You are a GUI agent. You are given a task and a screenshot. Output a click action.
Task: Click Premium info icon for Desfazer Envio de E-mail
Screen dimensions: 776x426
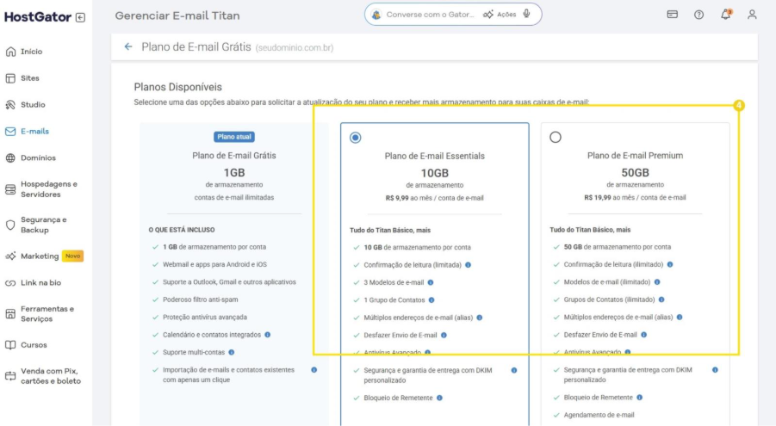(x=643, y=335)
